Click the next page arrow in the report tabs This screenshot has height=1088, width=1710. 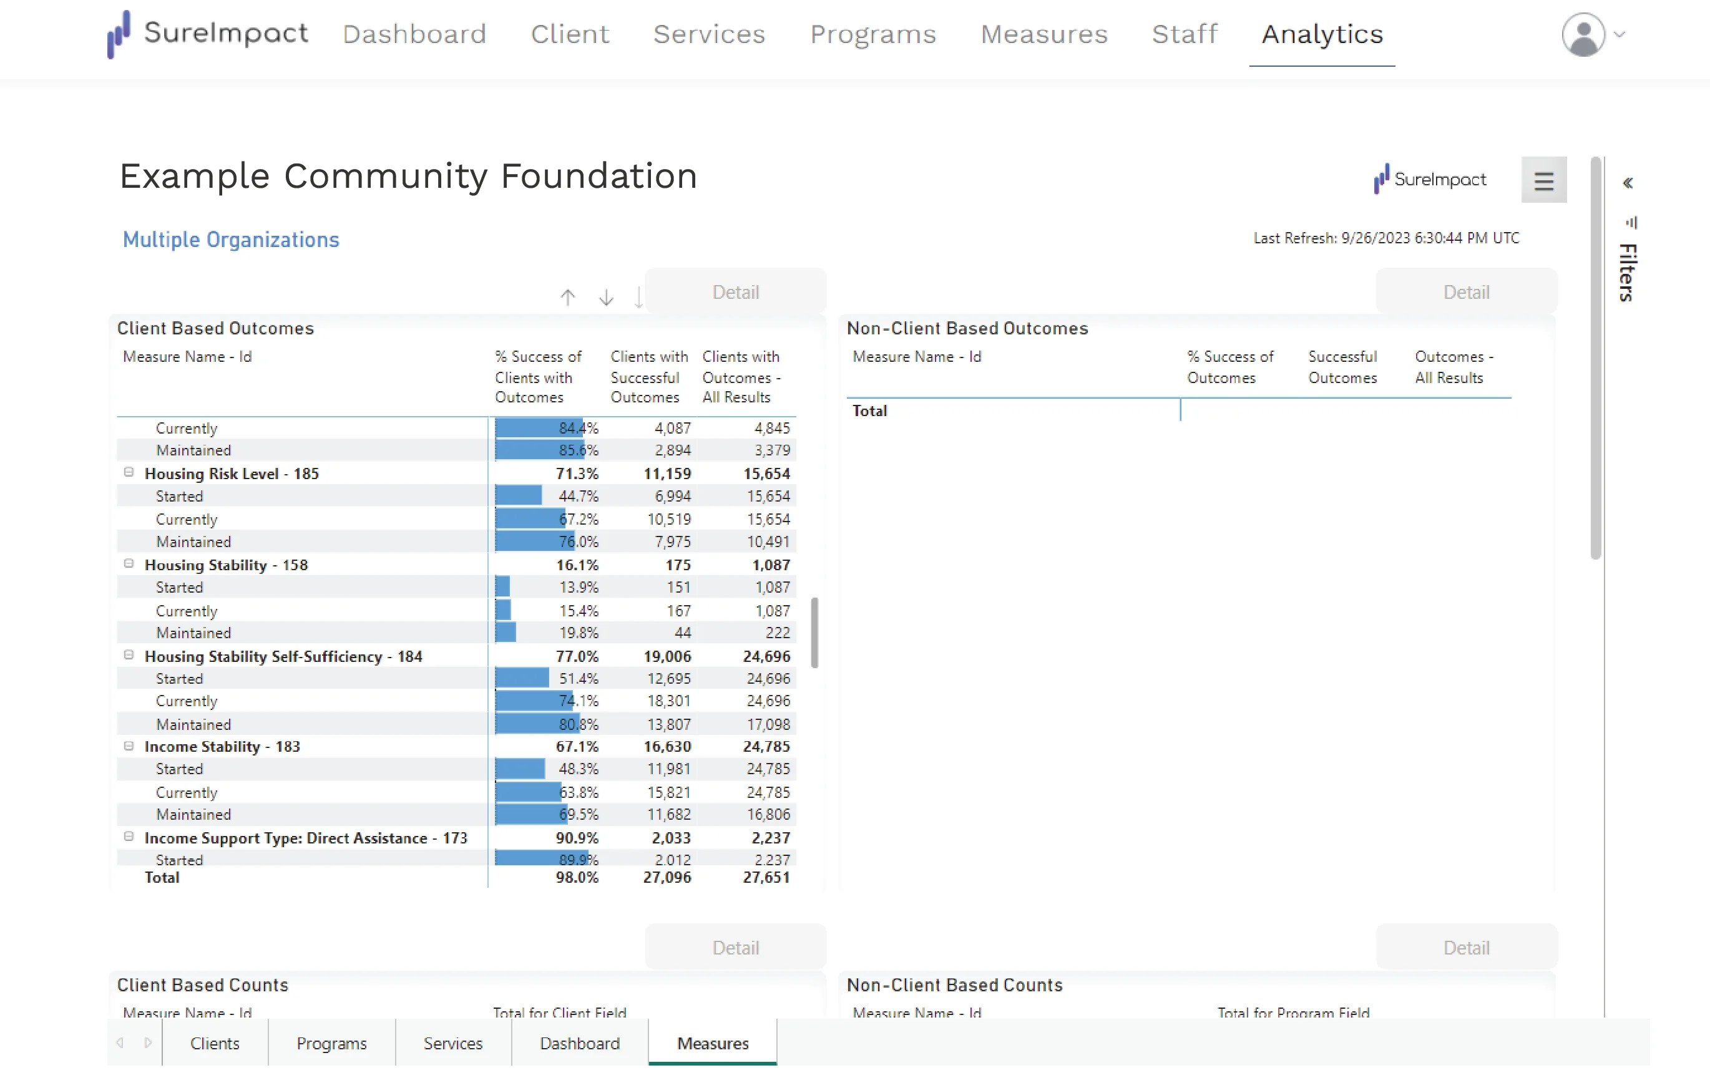148,1042
